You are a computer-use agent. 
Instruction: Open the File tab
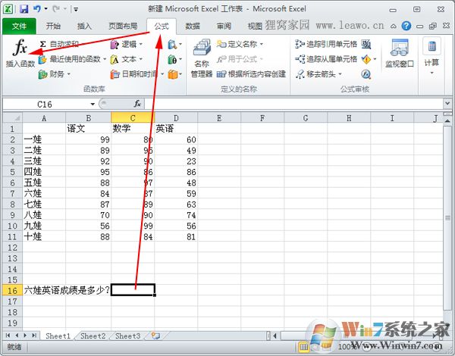pyautogui.click(x=19, y=27)
